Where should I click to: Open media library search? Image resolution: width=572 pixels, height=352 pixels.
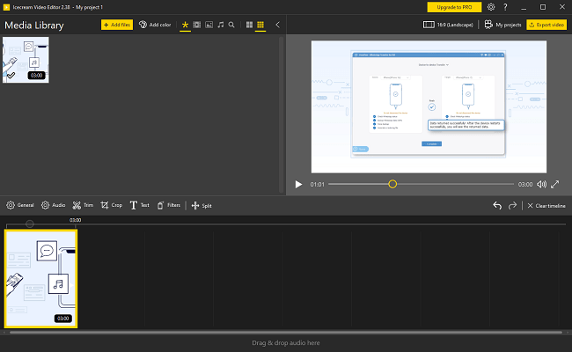(231, 25)
